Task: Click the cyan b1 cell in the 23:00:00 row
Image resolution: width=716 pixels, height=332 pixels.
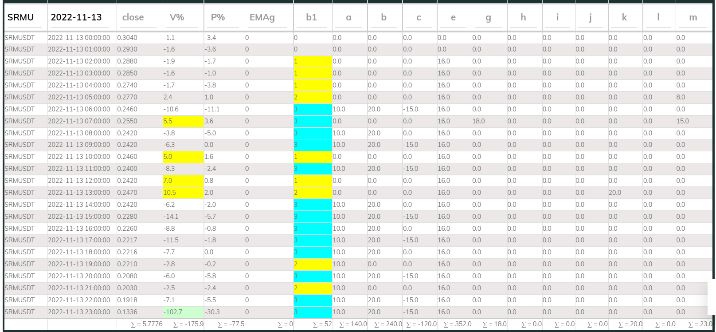Action: [313, 312]
